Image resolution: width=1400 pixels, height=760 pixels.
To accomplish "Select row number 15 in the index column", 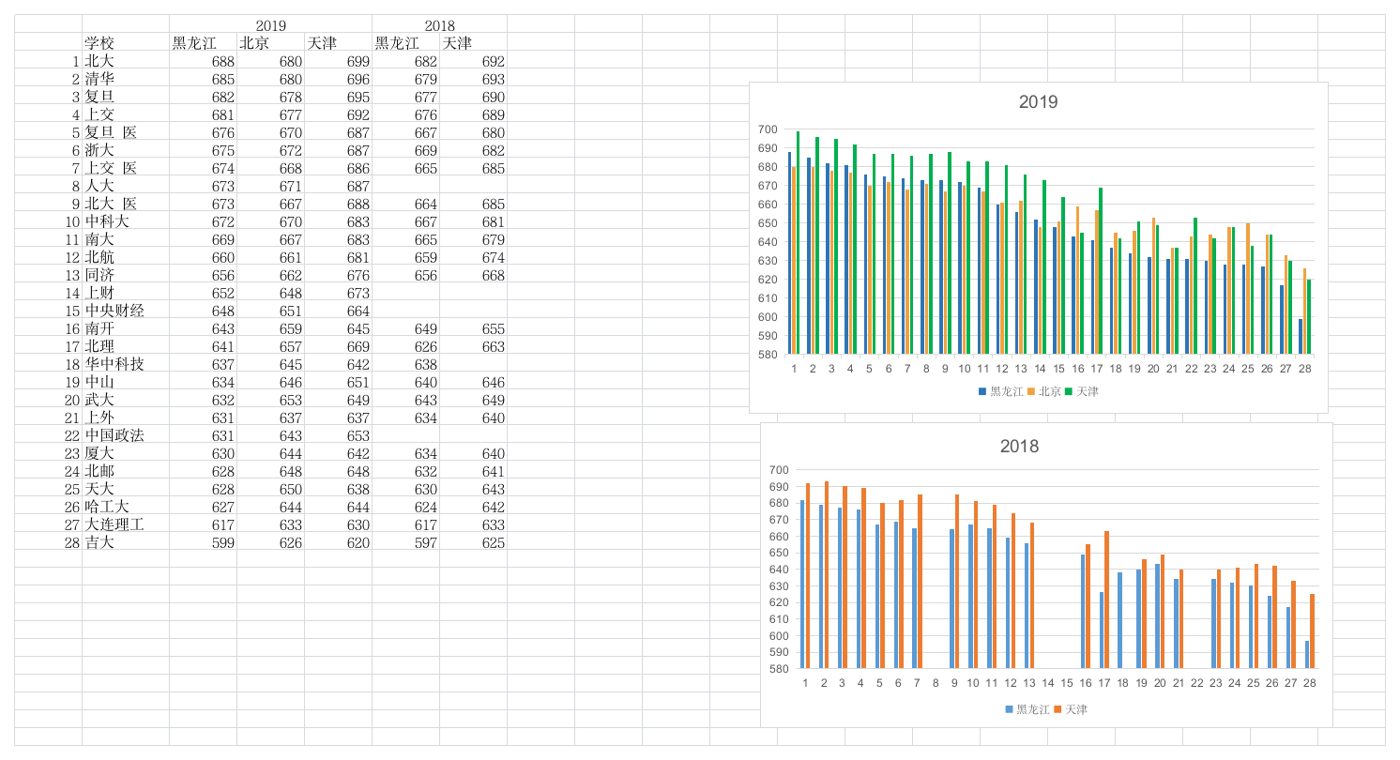I will [x=48, y=311].
